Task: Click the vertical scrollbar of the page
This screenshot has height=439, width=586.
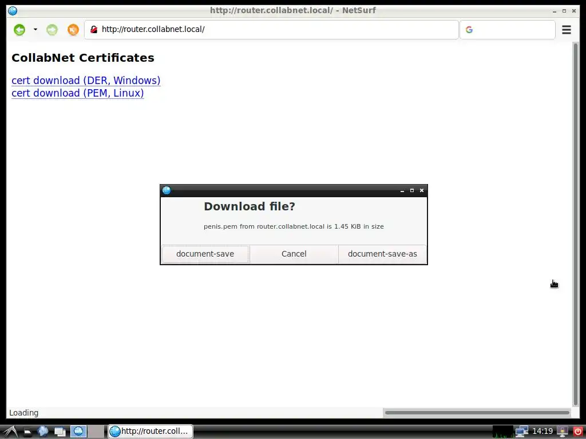Action: point(576,224)
